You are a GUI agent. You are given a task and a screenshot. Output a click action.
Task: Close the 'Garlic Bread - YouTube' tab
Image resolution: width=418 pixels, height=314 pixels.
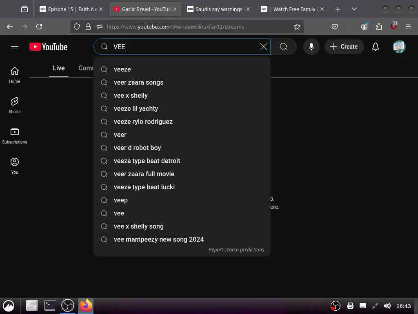pyautogui.click(x=175, y=9)
